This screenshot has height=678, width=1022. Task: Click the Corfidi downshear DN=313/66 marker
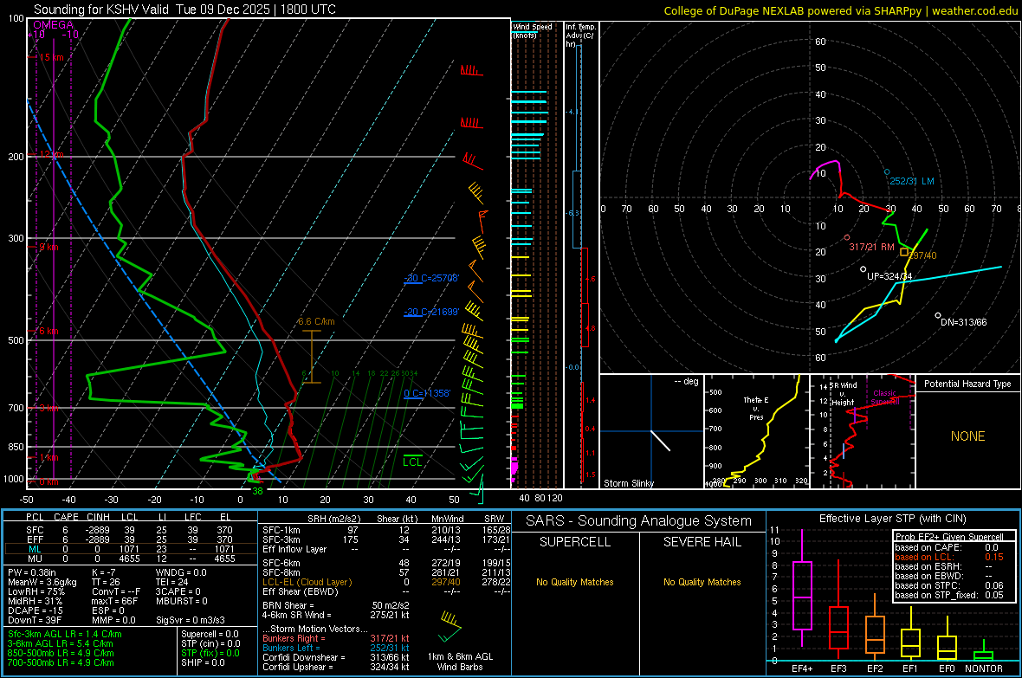pos(938,315)
